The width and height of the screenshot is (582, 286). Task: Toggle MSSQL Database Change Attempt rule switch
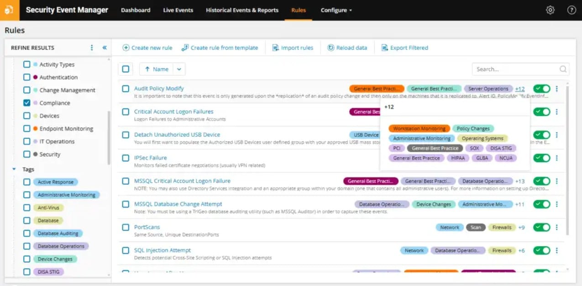tap(542, 204)
